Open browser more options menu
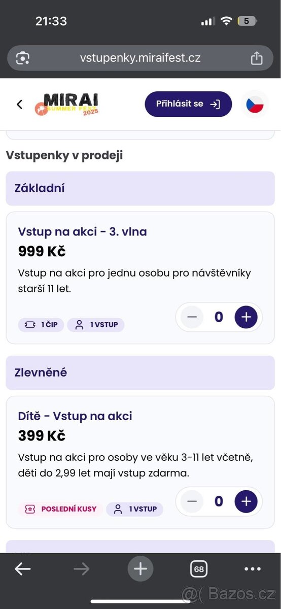Screen dimensions: 281x609 [253, 569]
